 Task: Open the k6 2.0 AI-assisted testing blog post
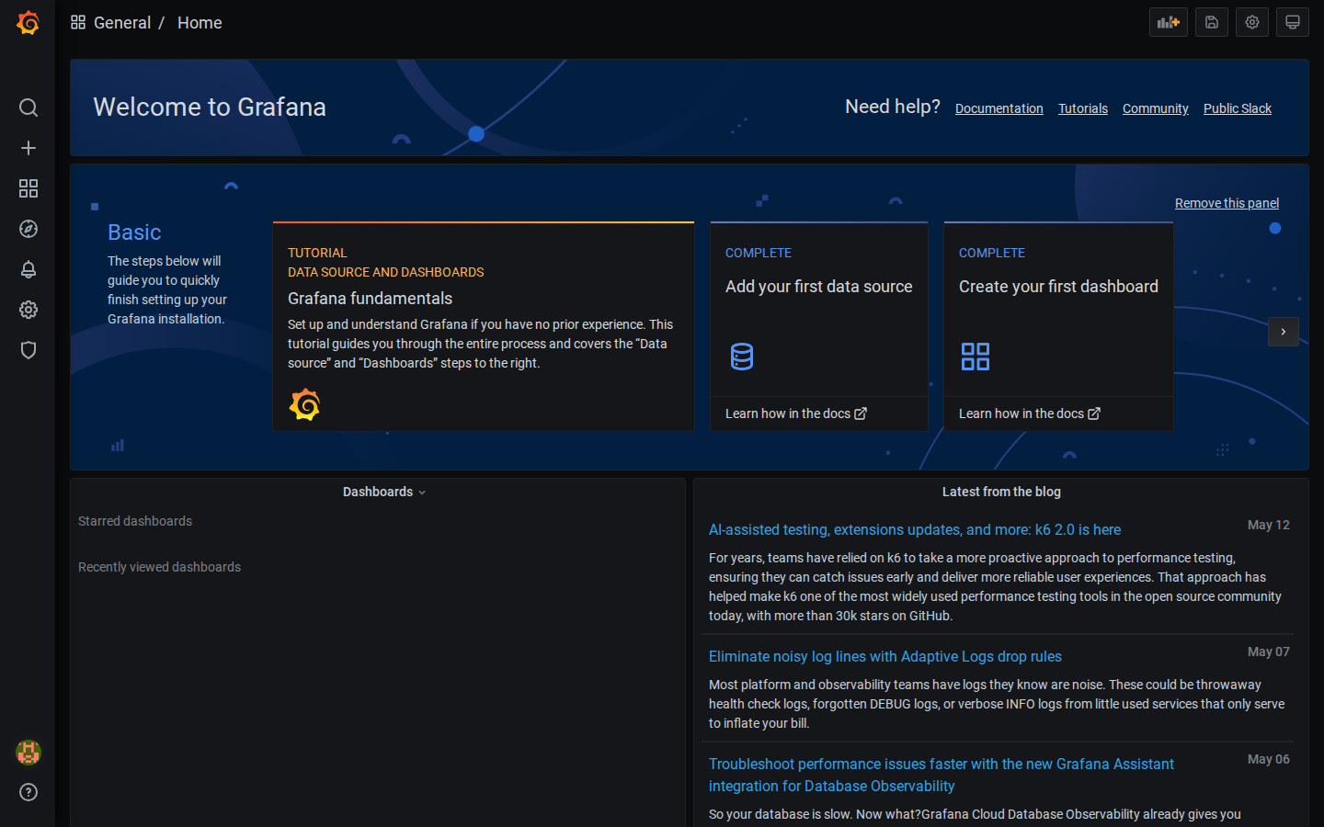(915, 529)
